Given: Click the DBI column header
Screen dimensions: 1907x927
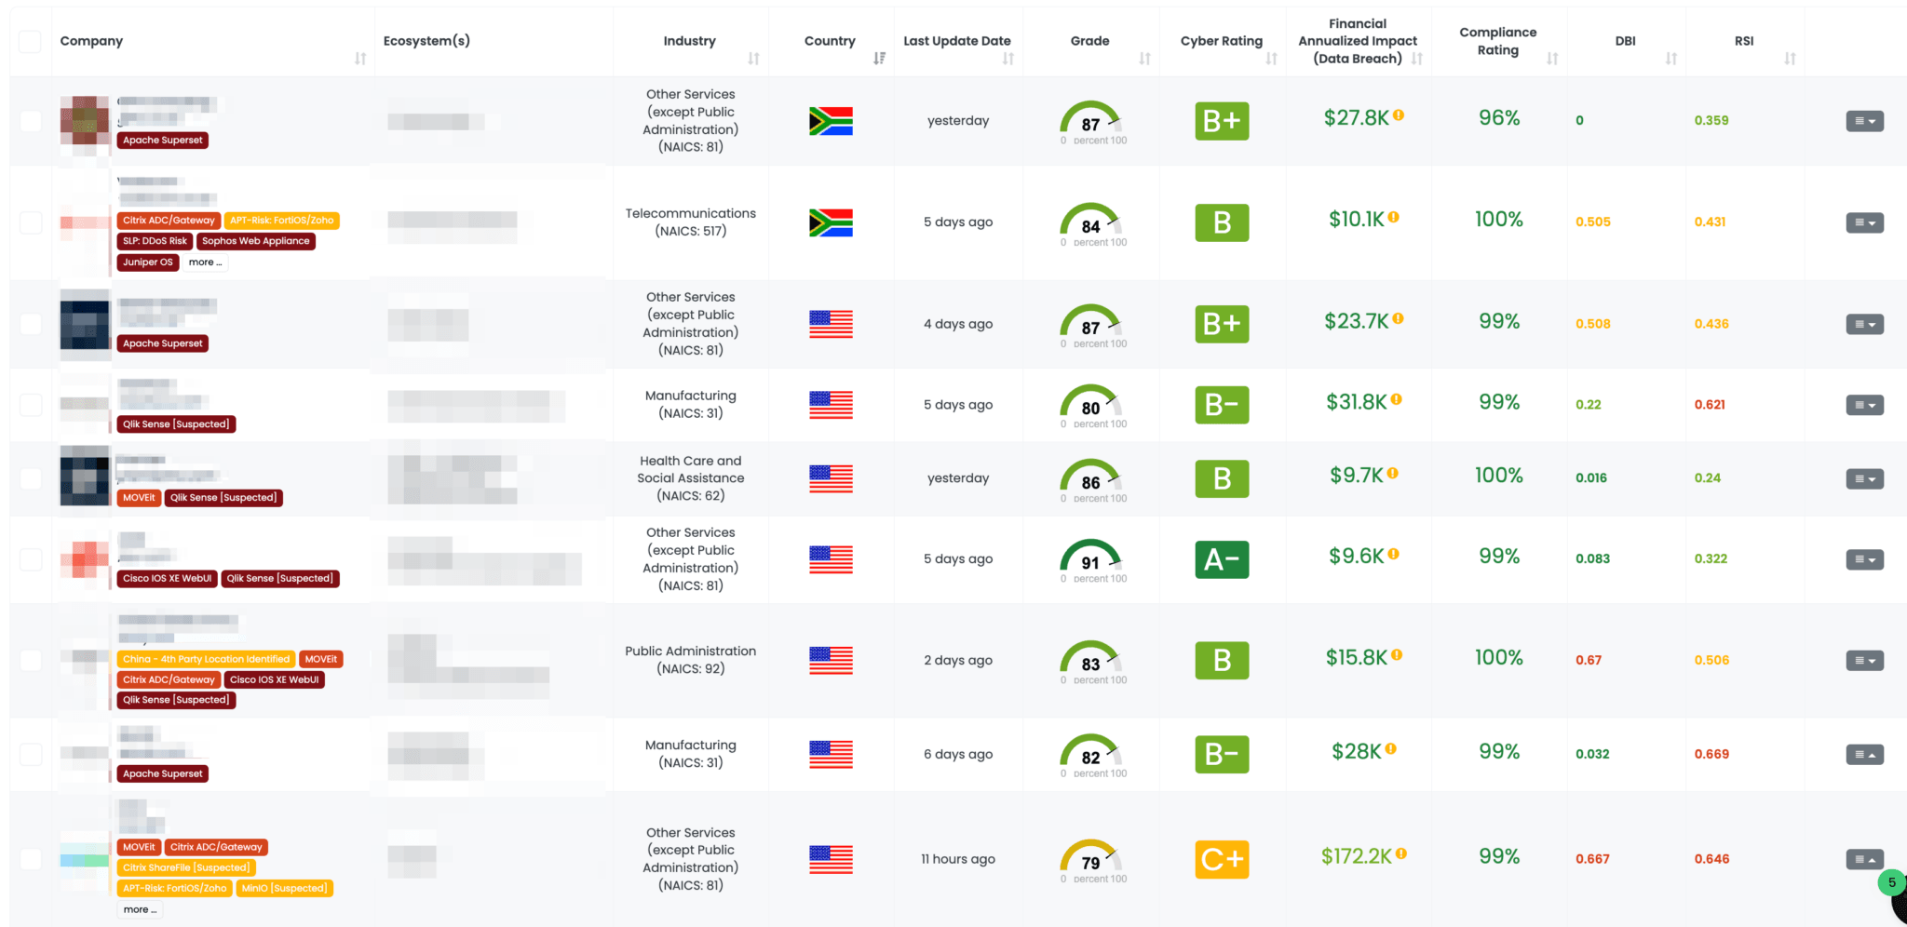Looking at the screenshot, I should coord(1625,41).
